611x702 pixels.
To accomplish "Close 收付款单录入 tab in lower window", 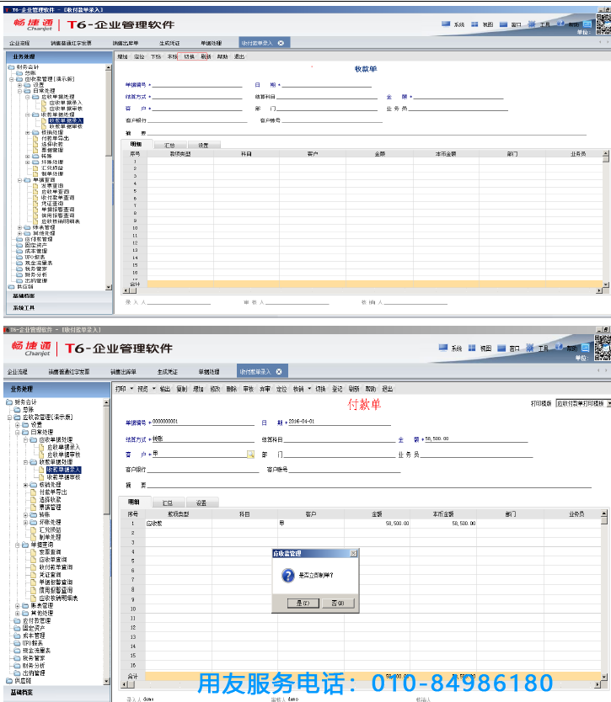I will tap(279, 371).
